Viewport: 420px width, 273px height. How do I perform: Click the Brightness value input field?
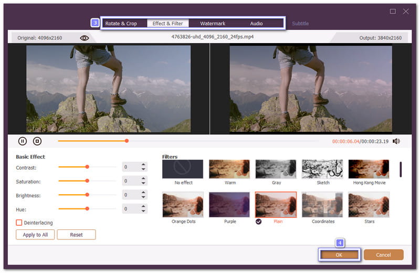131,195
